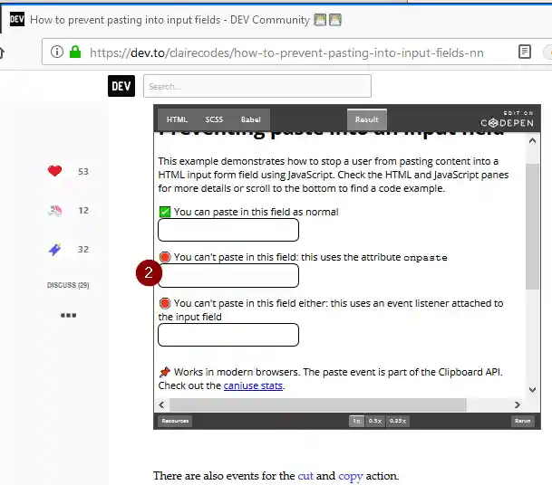Select the Result tab
The width and height of the screenshot is (552, 485).
367,119
